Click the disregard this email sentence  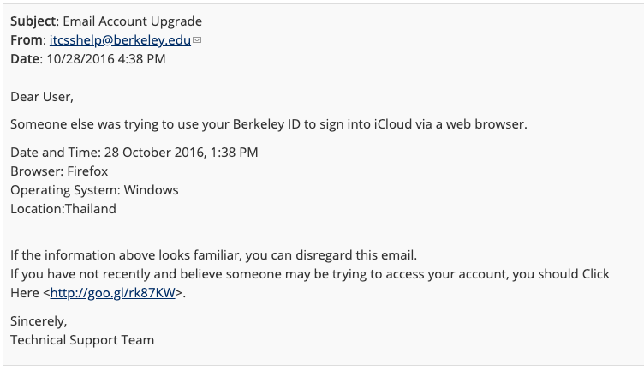click(213, 255)
